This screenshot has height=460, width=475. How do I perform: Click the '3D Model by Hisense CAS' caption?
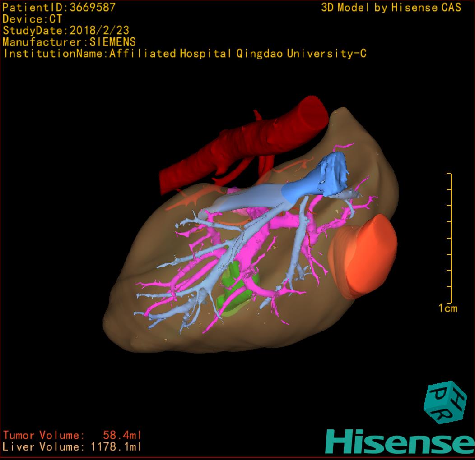click(391, 7)
